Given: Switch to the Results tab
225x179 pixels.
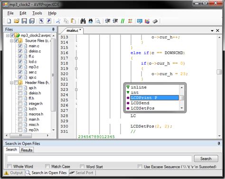Looking at the screenshot, I should (27, 150).
